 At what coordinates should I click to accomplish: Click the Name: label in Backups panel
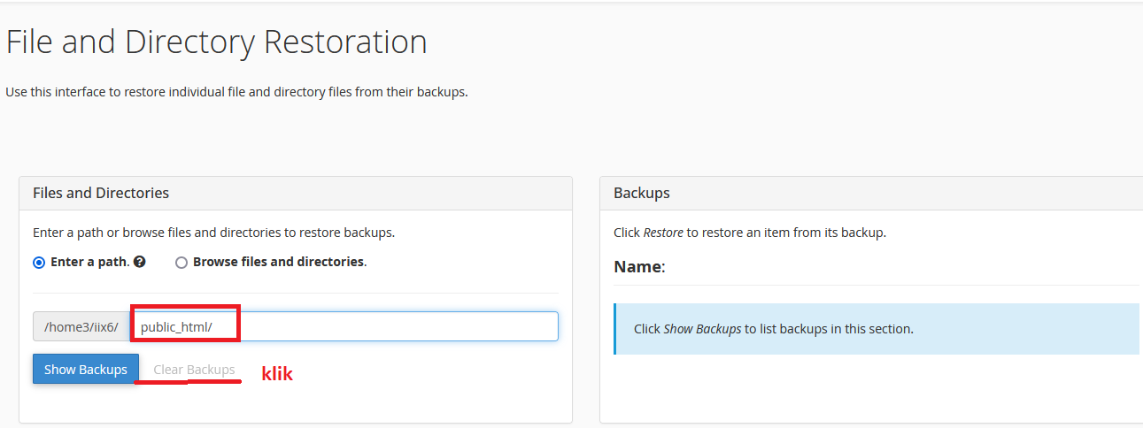[638, 267]
